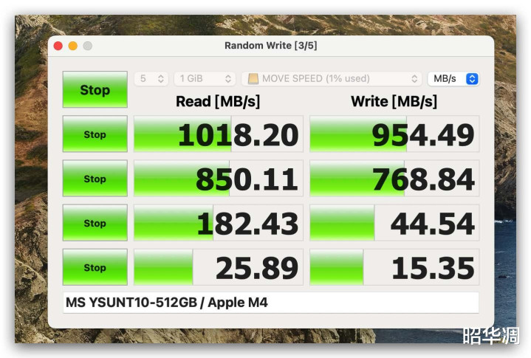Stop the test in the 1018.20 row

coord(95,134)
